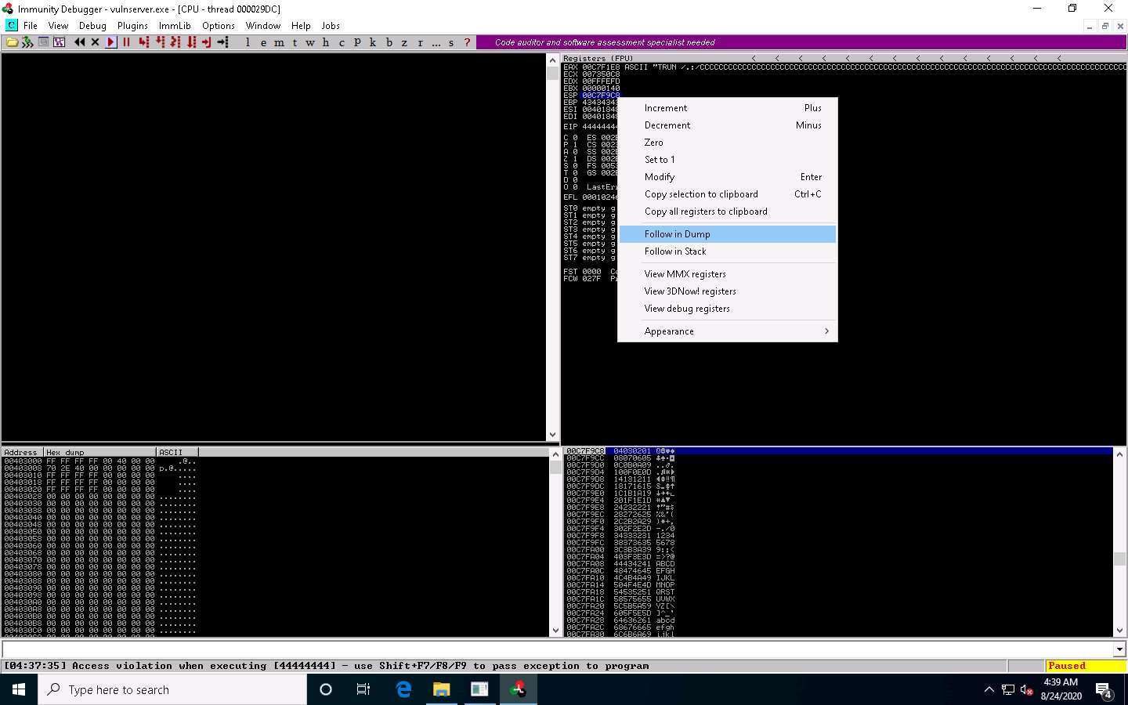Open the command bar dropdown arrow
This screenshot has width=1128, height=705.
click(x=1119, y=649)
